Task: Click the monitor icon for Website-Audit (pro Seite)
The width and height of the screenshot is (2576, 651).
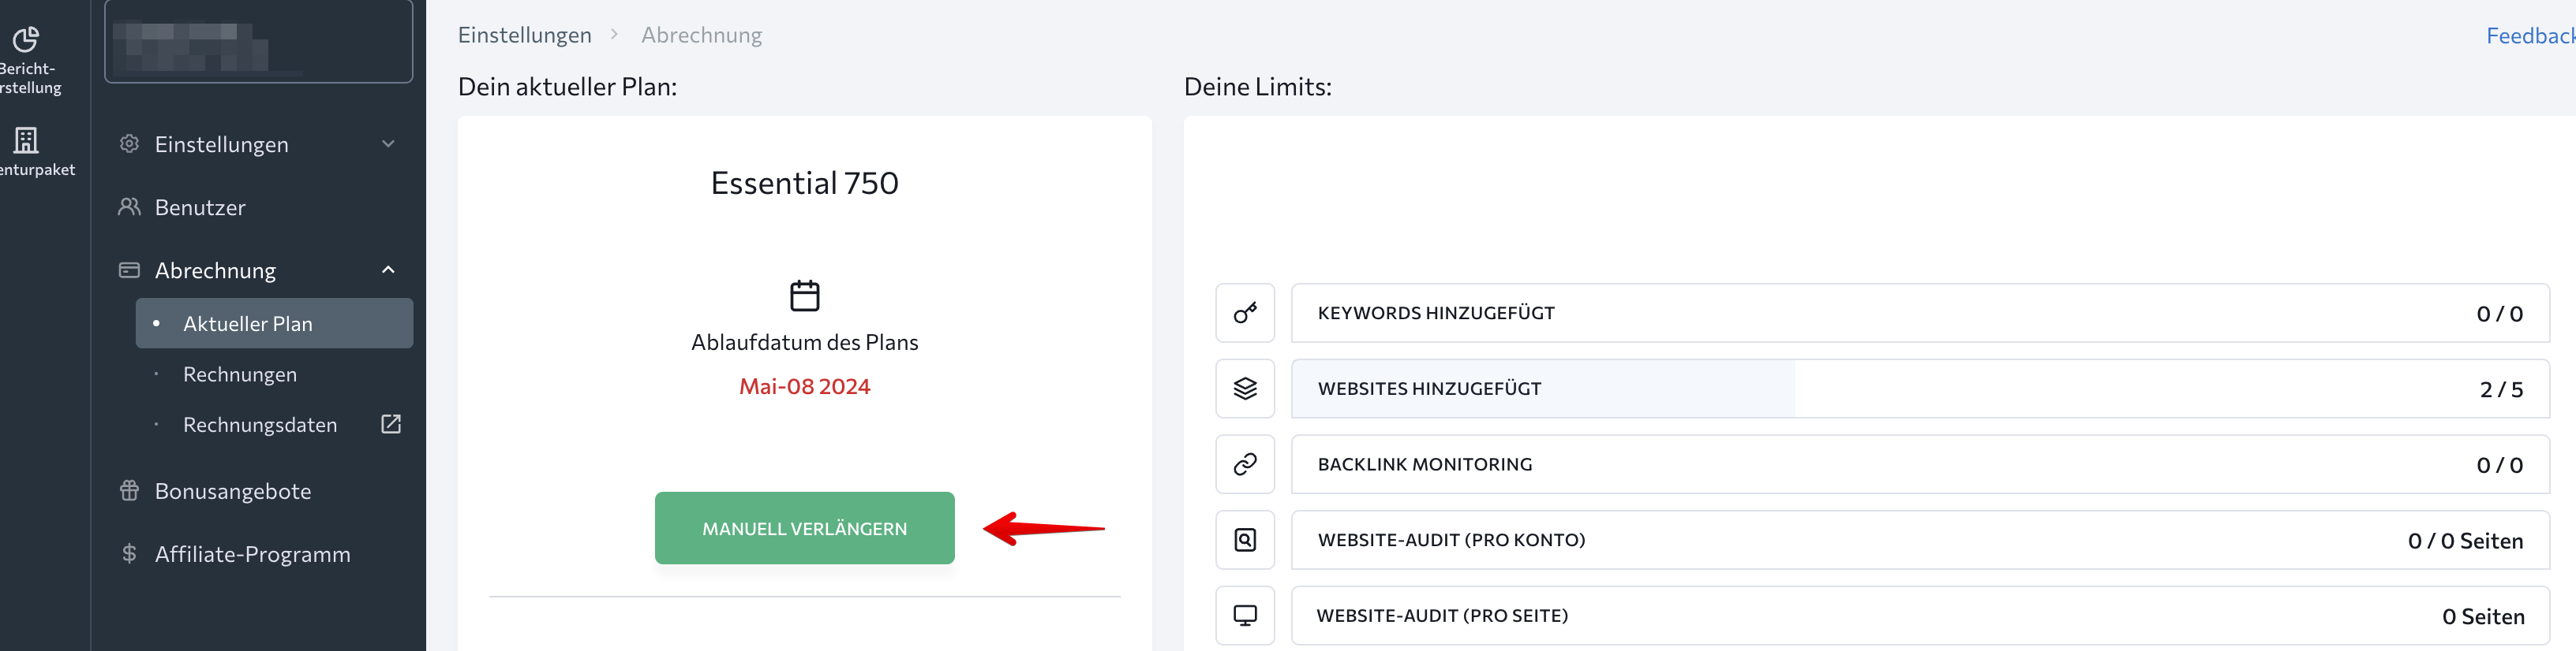Action: tap(1244, 615)
